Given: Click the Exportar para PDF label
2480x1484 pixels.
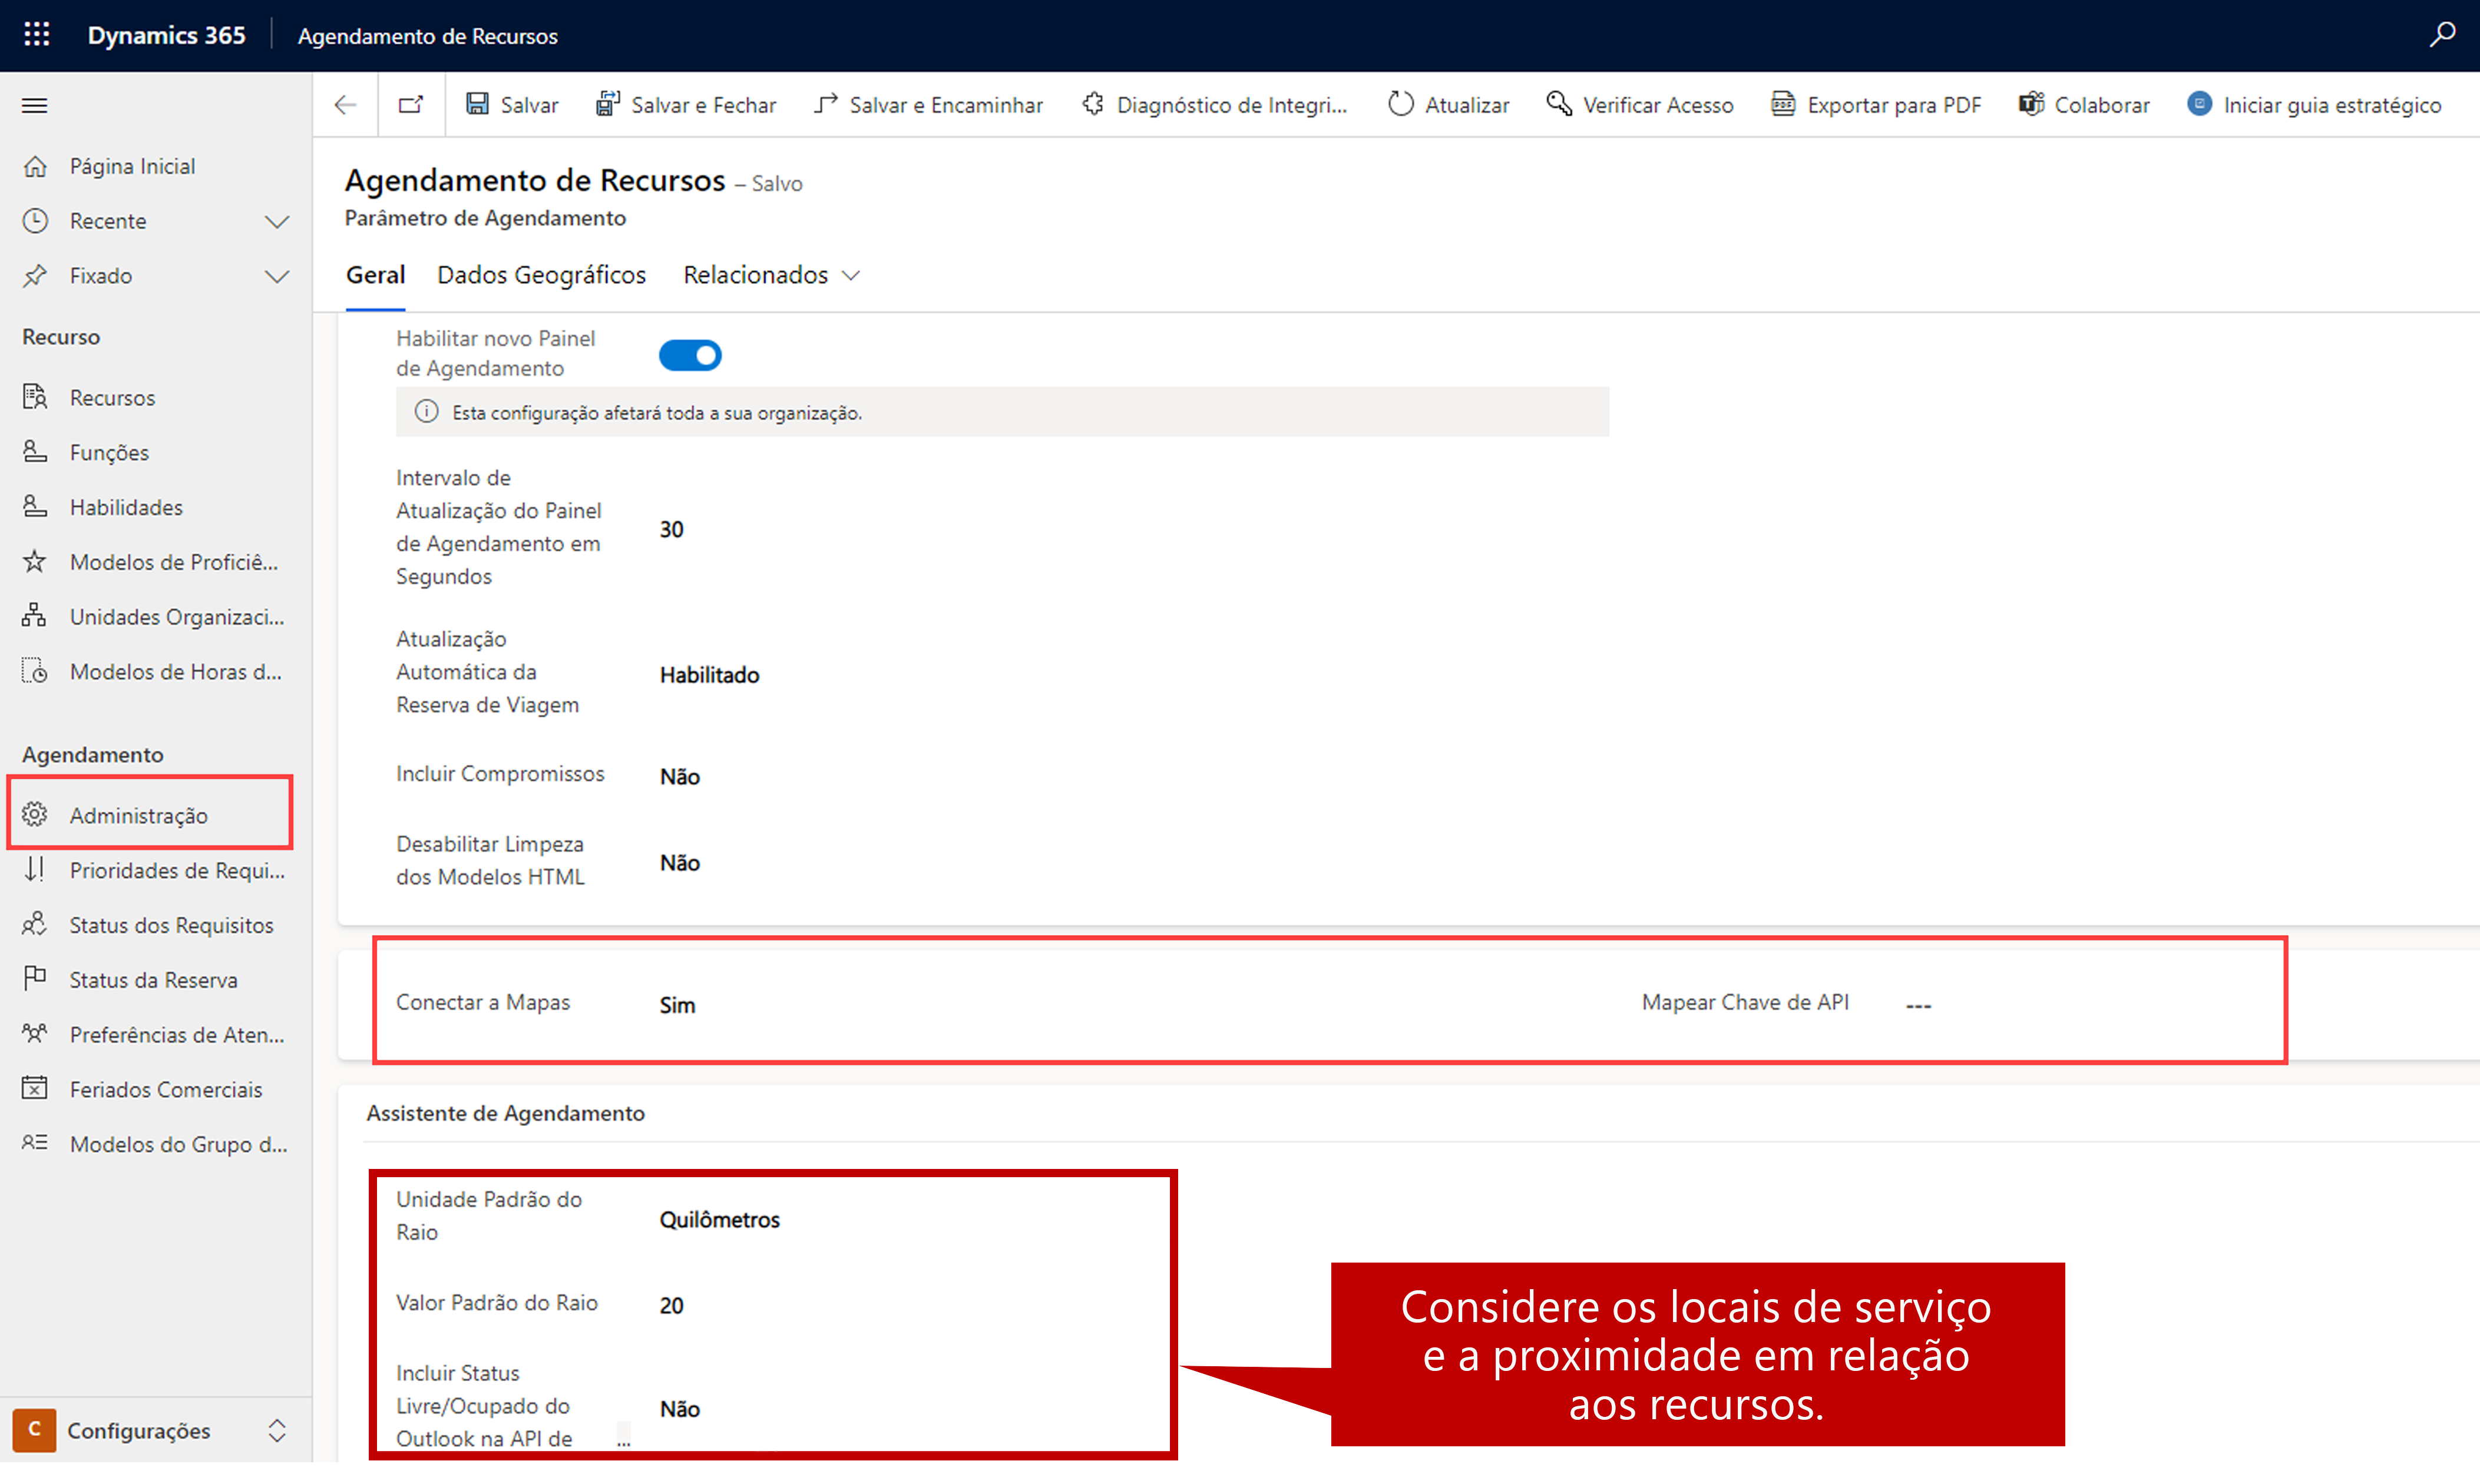Looking at the screenshot, I should 1894,105.
